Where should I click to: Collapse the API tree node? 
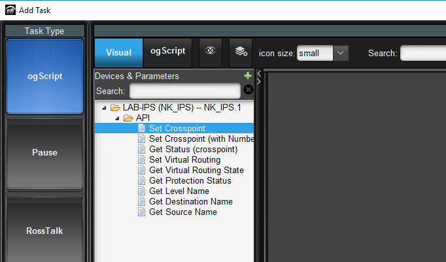(x=117, y=118)
